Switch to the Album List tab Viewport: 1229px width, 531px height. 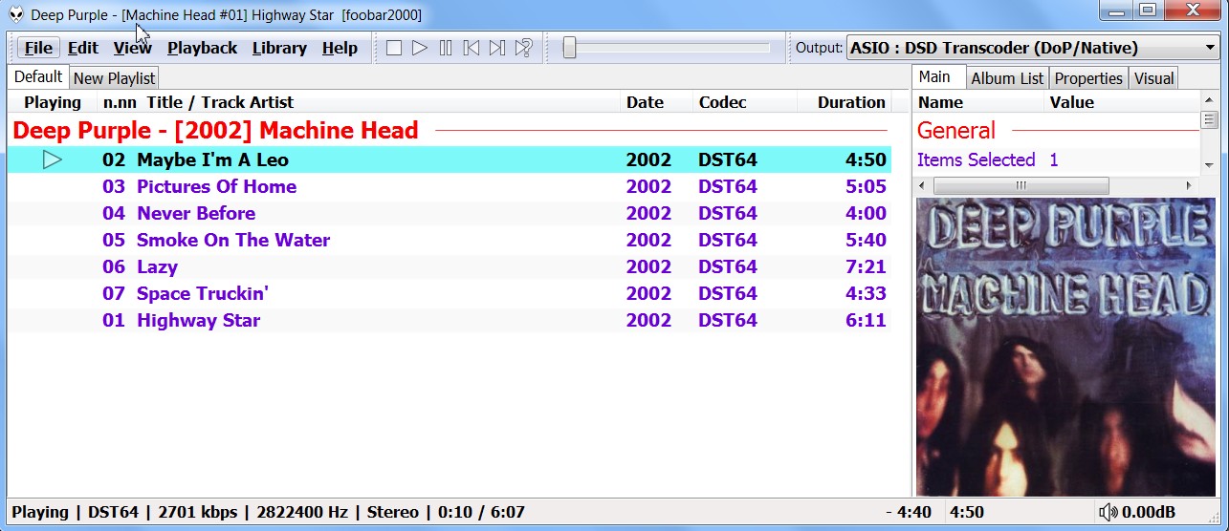point(1009,78)
